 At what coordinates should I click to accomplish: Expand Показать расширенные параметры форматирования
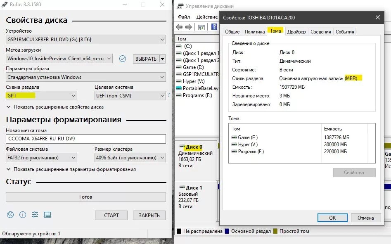(71, 169)
